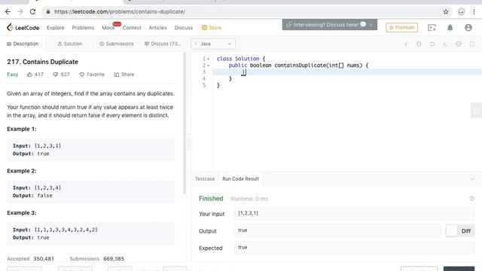The image size is (482, 271).
Task: Switch to the Run Code Result tab
Action: [x=240, y=179]
